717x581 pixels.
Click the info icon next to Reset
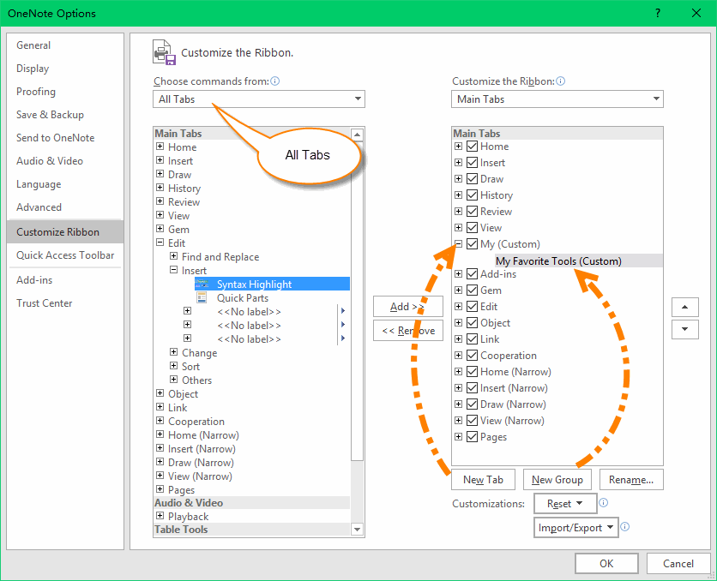tap(604, 502)
